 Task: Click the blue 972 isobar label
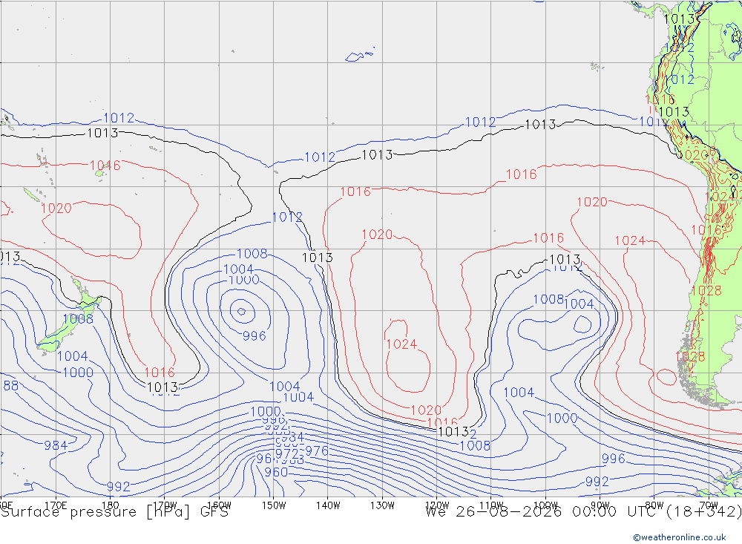(287, 453)
